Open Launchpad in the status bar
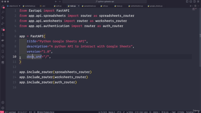201x113 pixels. coord(10,112)
